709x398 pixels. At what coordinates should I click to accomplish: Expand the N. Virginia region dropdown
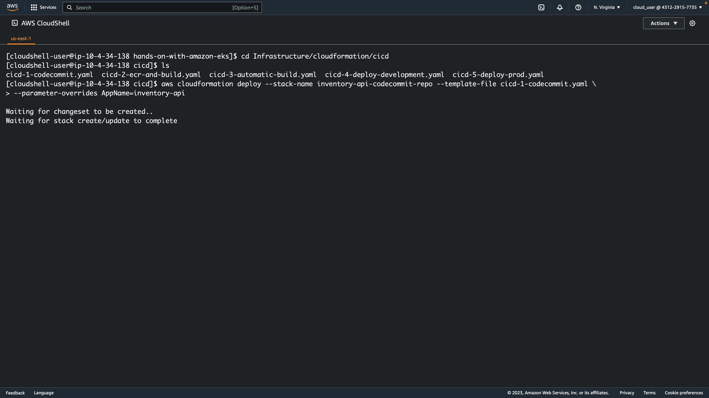point(607,7)
